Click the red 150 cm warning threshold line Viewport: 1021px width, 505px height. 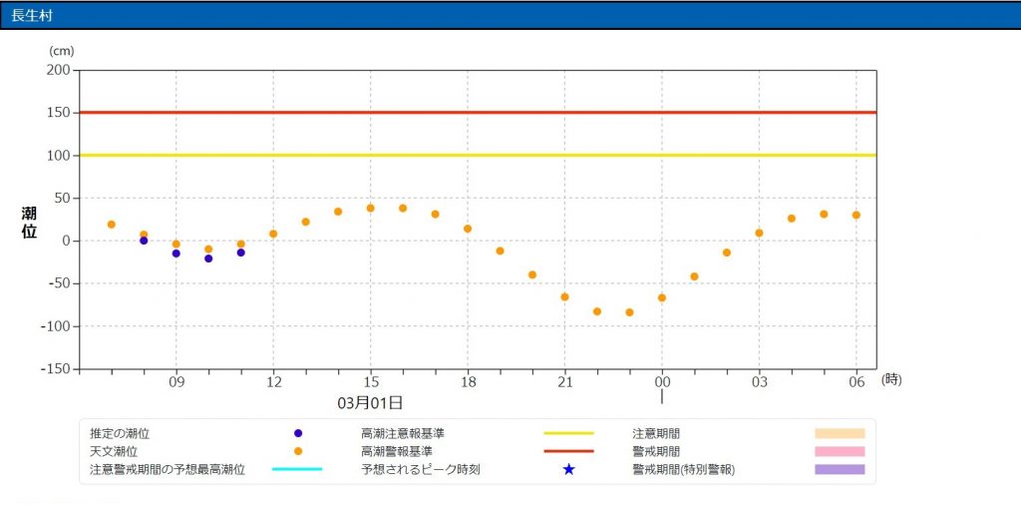tap(478, 113)
